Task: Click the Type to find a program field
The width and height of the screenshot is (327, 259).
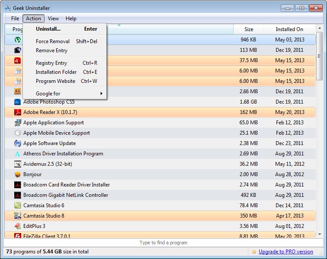Action: (163, 243)
